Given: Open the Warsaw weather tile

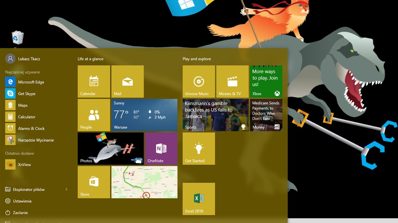Looking at the screenshot, I should tap(144, 115).
